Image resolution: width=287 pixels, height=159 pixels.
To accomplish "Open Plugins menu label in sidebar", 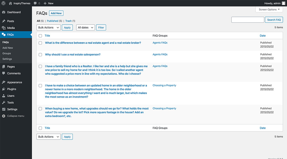I will 11,89.
